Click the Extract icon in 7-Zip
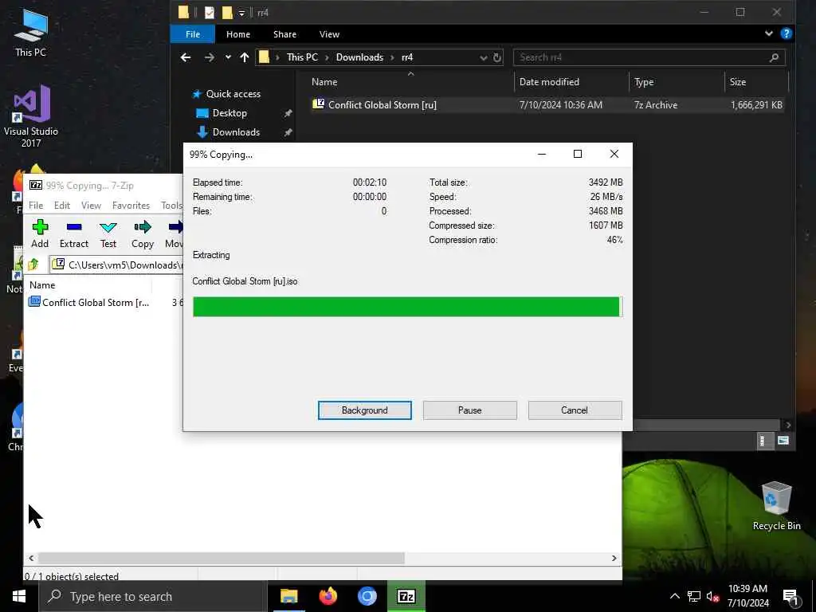This screenshot has height=612, width=816. tap(74, 227)
